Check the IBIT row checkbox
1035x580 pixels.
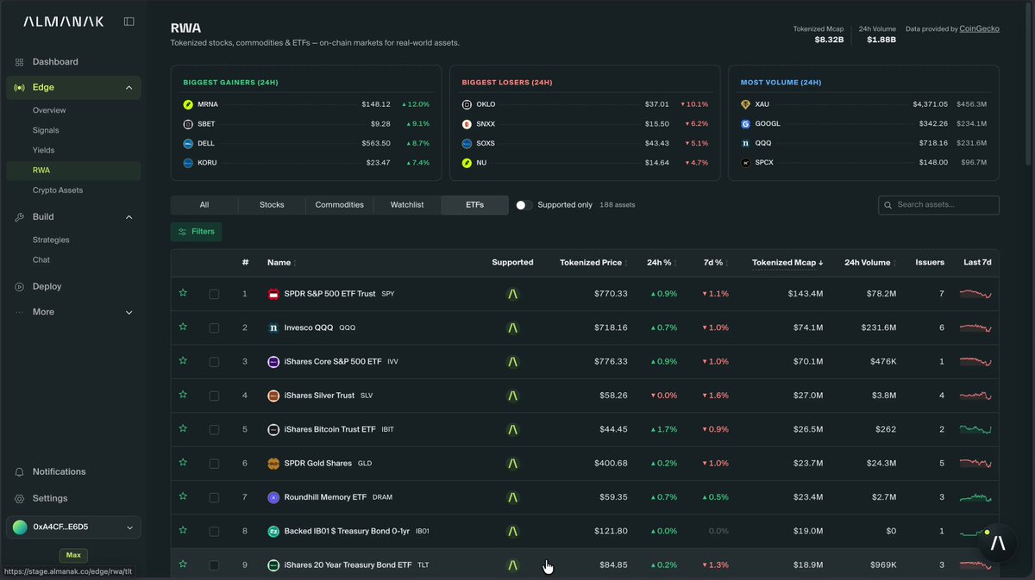coord(214,429)
